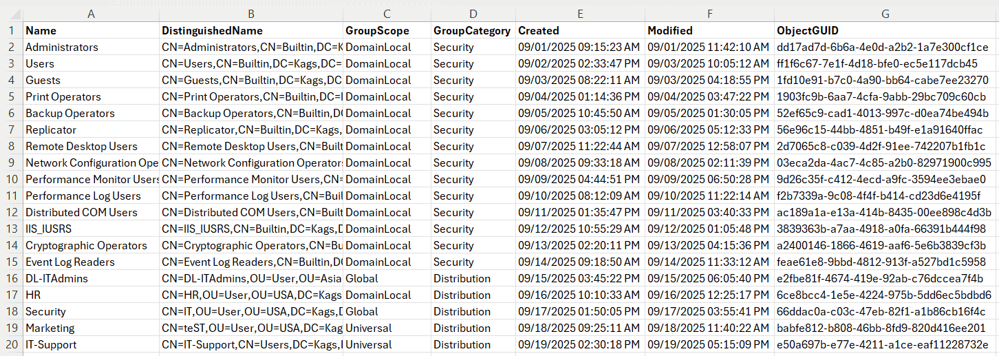Click GUID f2b7339a-9c08-4f4f-b414-cd23d6e4195f
The height and width of the screenshot is (356, 999).
(x=886, y=196)
